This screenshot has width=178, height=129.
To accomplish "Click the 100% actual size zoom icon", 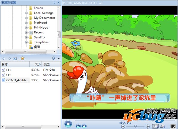I will click(x=162, y=126).
